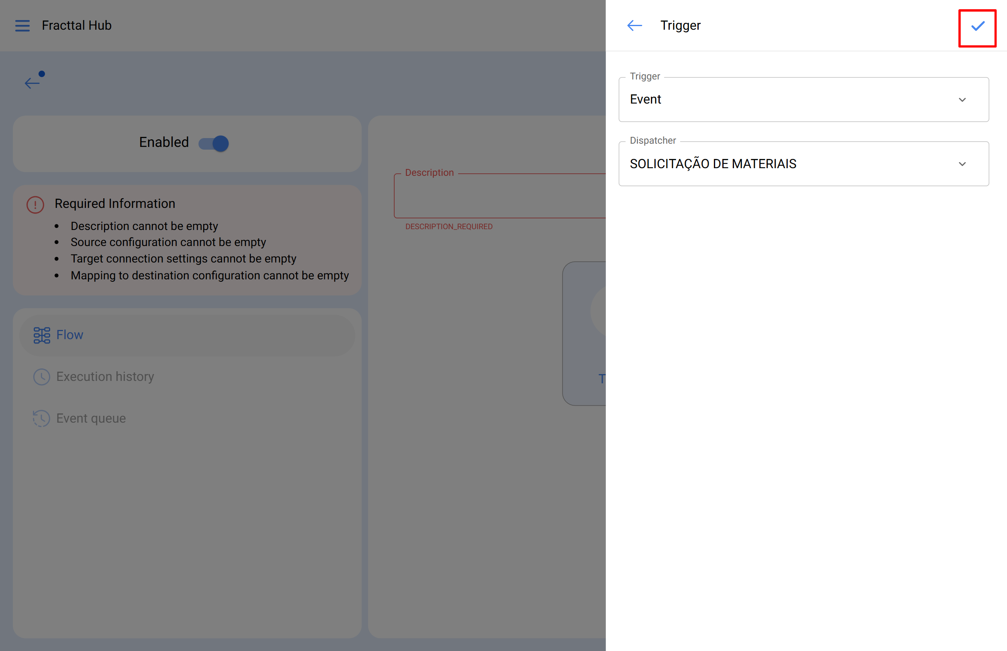Click the Flow sidebar icon
Image resolution: width=1007 pixels, height=651 pixels.
[x=41, y=334]
